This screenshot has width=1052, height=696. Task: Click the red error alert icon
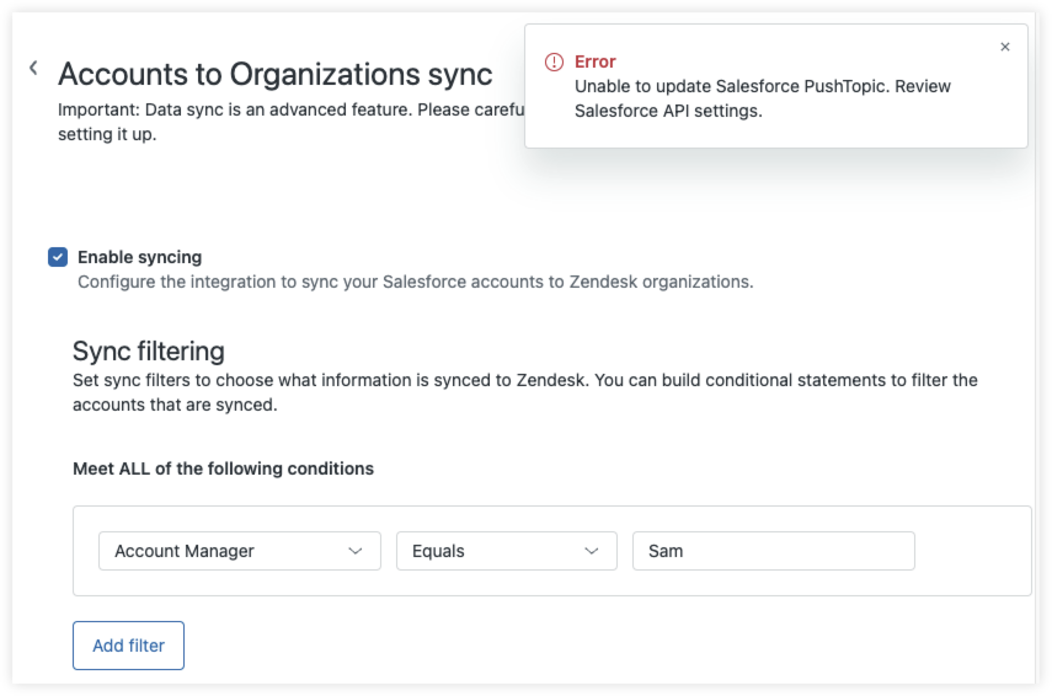pos(554,62)
